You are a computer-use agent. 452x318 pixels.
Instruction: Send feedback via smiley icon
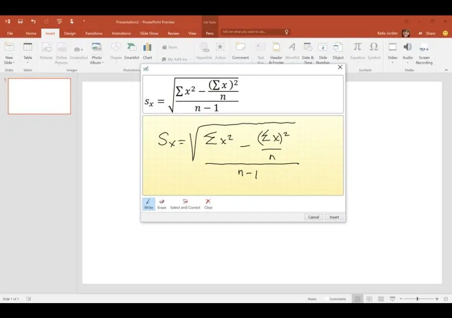click(445, 33)
